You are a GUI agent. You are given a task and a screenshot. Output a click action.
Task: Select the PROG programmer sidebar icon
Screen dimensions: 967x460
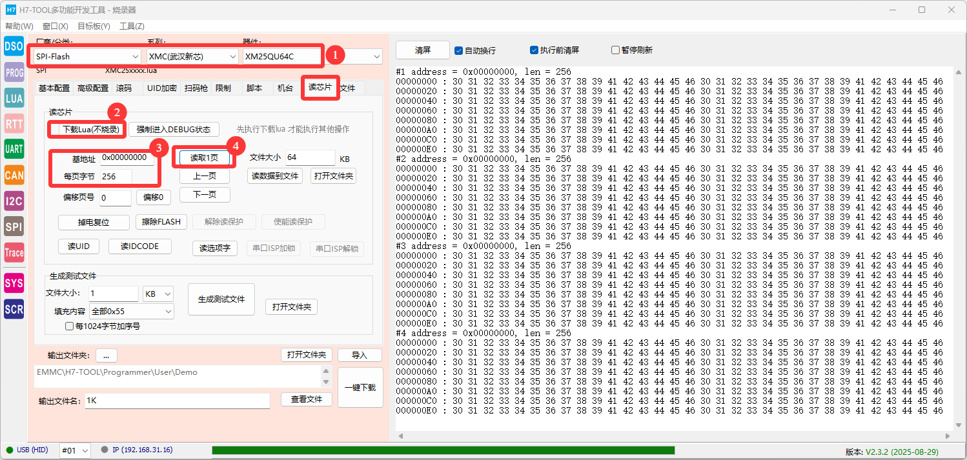14,73
